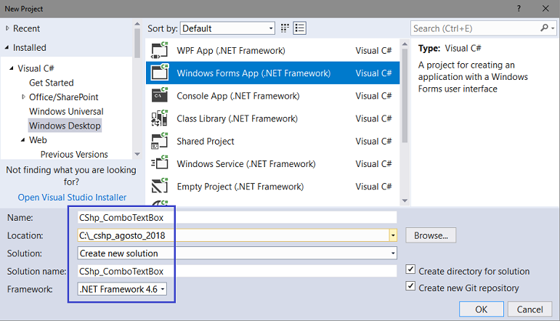560x321 pixels.
Task: Toggle Create new Git repository checkbox
Action: [410, 286]
